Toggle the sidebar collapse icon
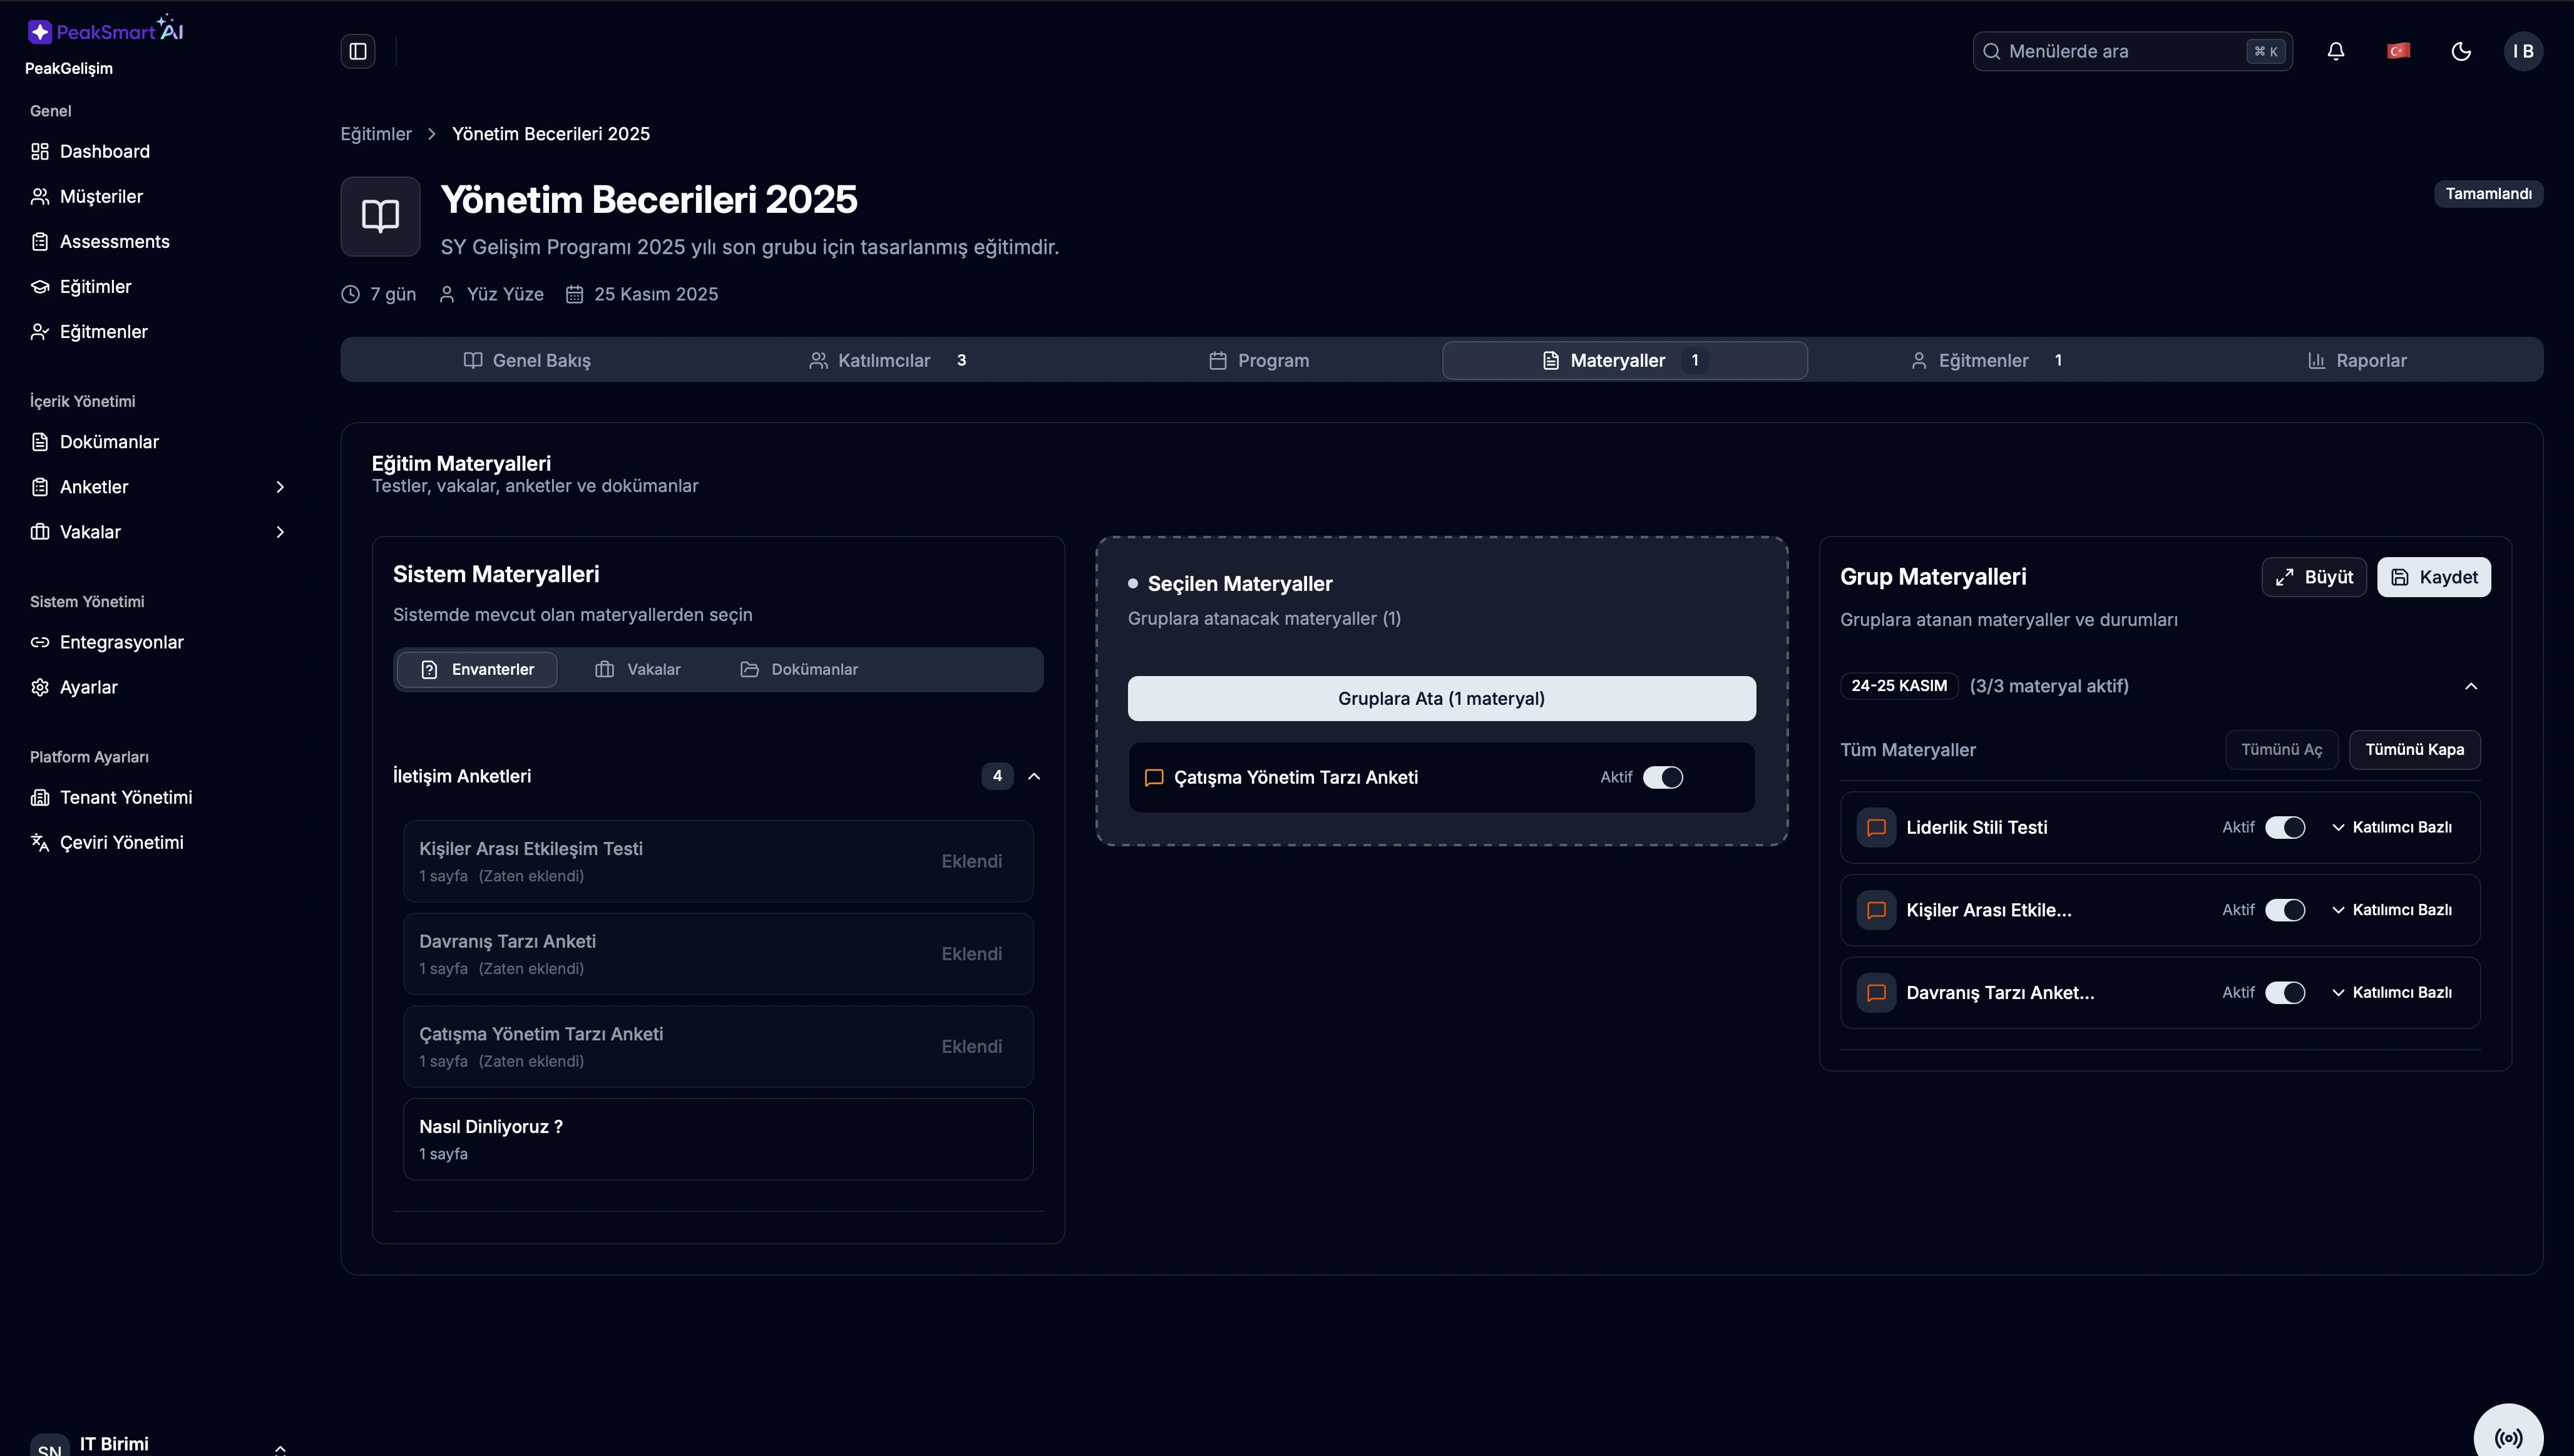The height and width of the screenshot is (1456, 2574). (358, 51)
